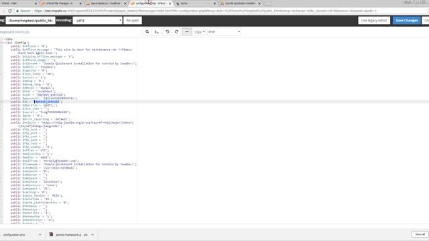Click the $sitename line in editor

(x=73, y=64)
